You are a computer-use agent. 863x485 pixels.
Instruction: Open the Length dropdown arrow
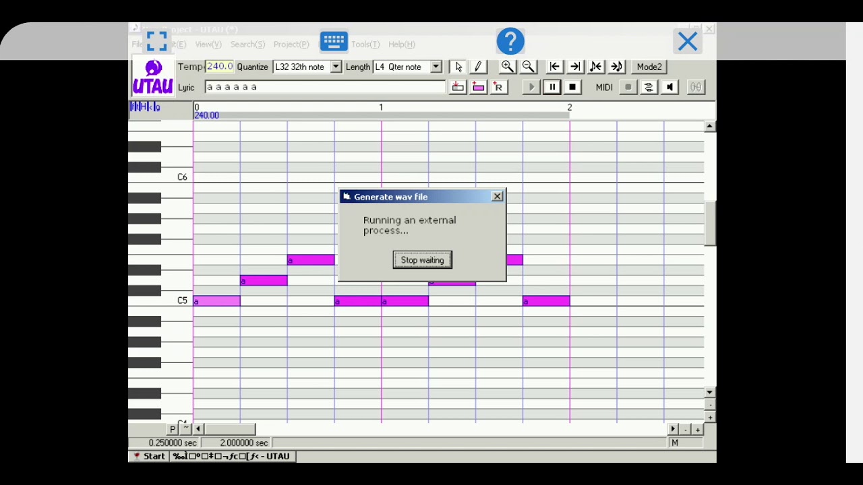[x=436, y=67]
